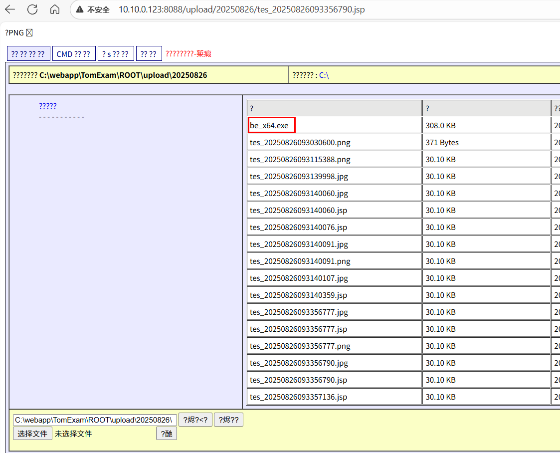
Task: Click the blue ????? link in left panel
Action: click(48, 106)
